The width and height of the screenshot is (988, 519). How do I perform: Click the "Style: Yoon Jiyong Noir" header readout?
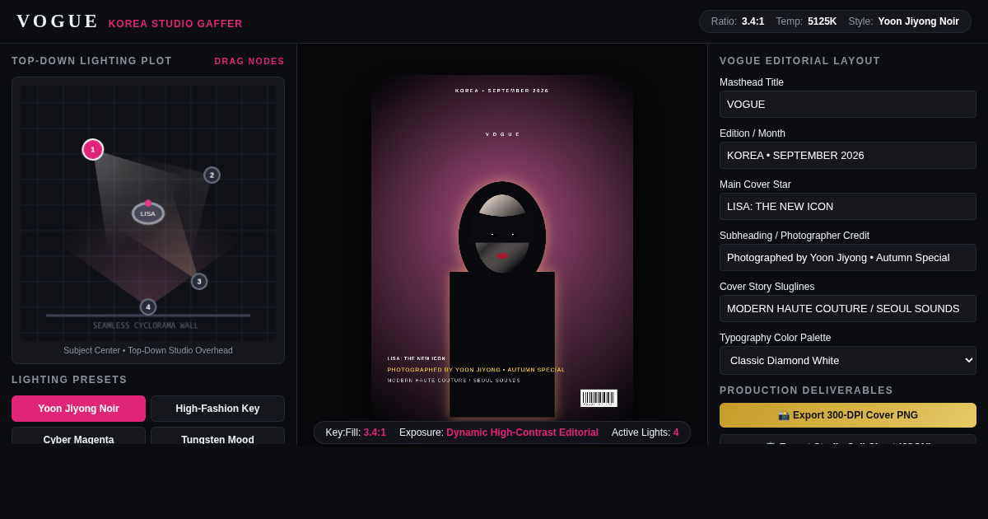point(903,21)
